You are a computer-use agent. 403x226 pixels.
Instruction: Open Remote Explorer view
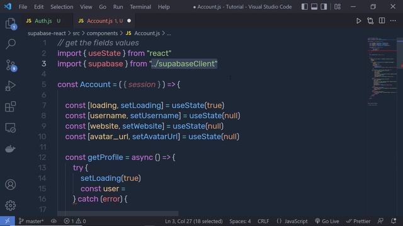[10, 127]
